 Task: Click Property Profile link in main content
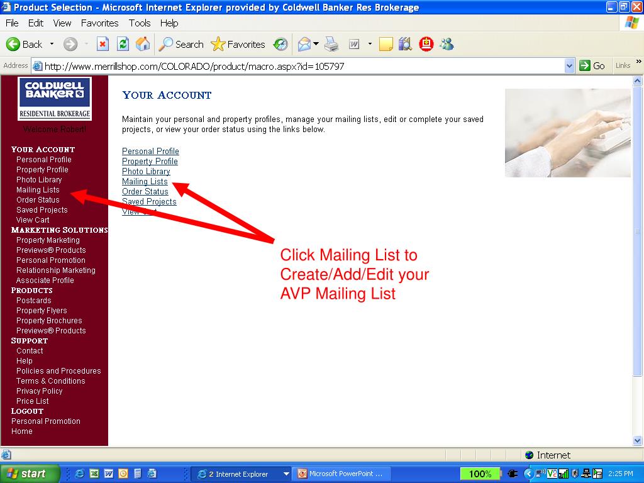[150, 162]
